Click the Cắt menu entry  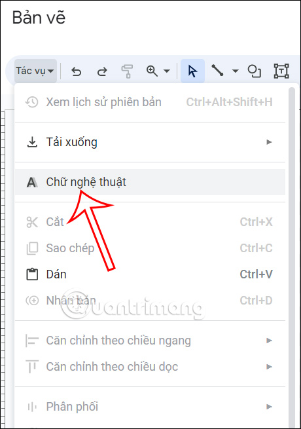coord(150,222)
